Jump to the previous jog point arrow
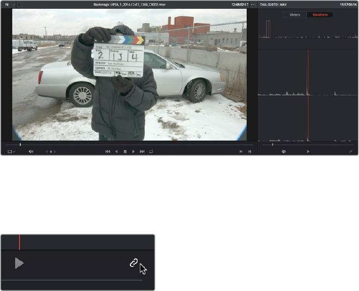This screenshot has width=359, height=291. click(x=47, y=152)
